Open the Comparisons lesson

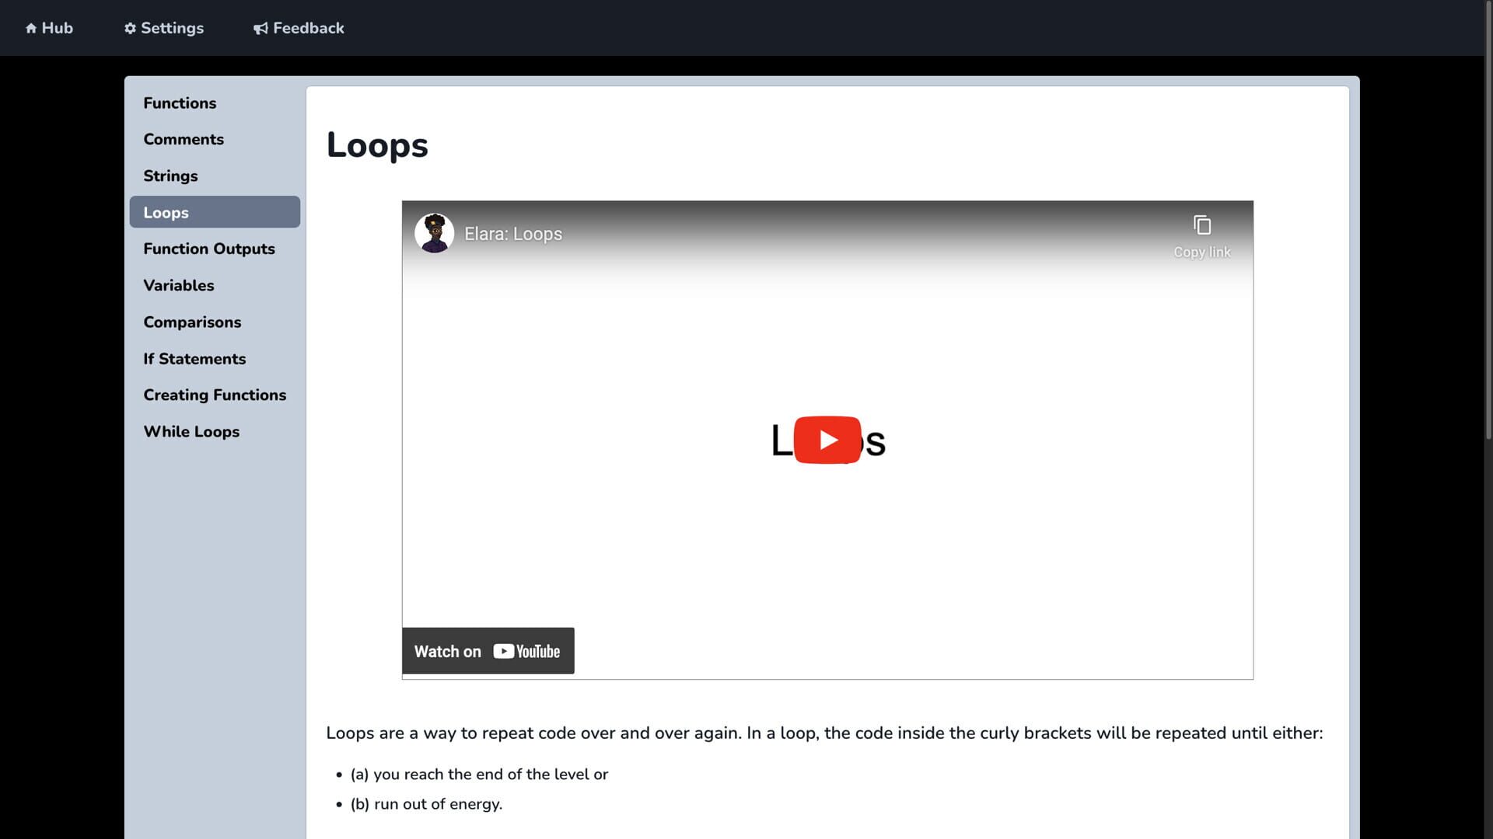pos(192,322)
